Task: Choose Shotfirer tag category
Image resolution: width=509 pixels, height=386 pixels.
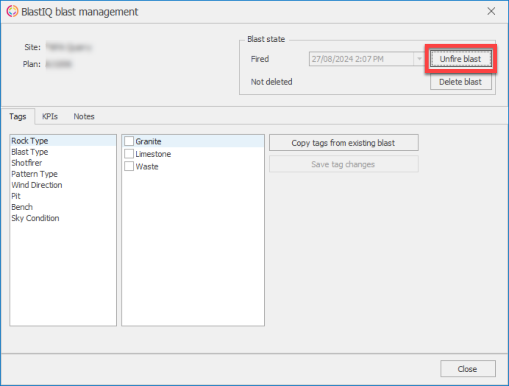Action: pos(63,163)
